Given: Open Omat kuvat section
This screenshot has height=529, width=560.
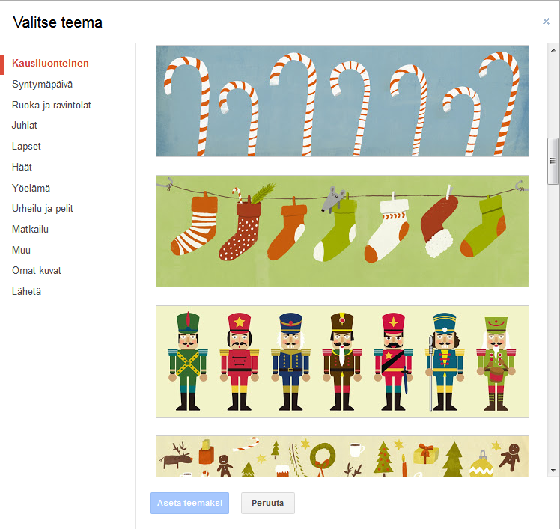Looking at the screenshot, I should [x=37, y=271].
